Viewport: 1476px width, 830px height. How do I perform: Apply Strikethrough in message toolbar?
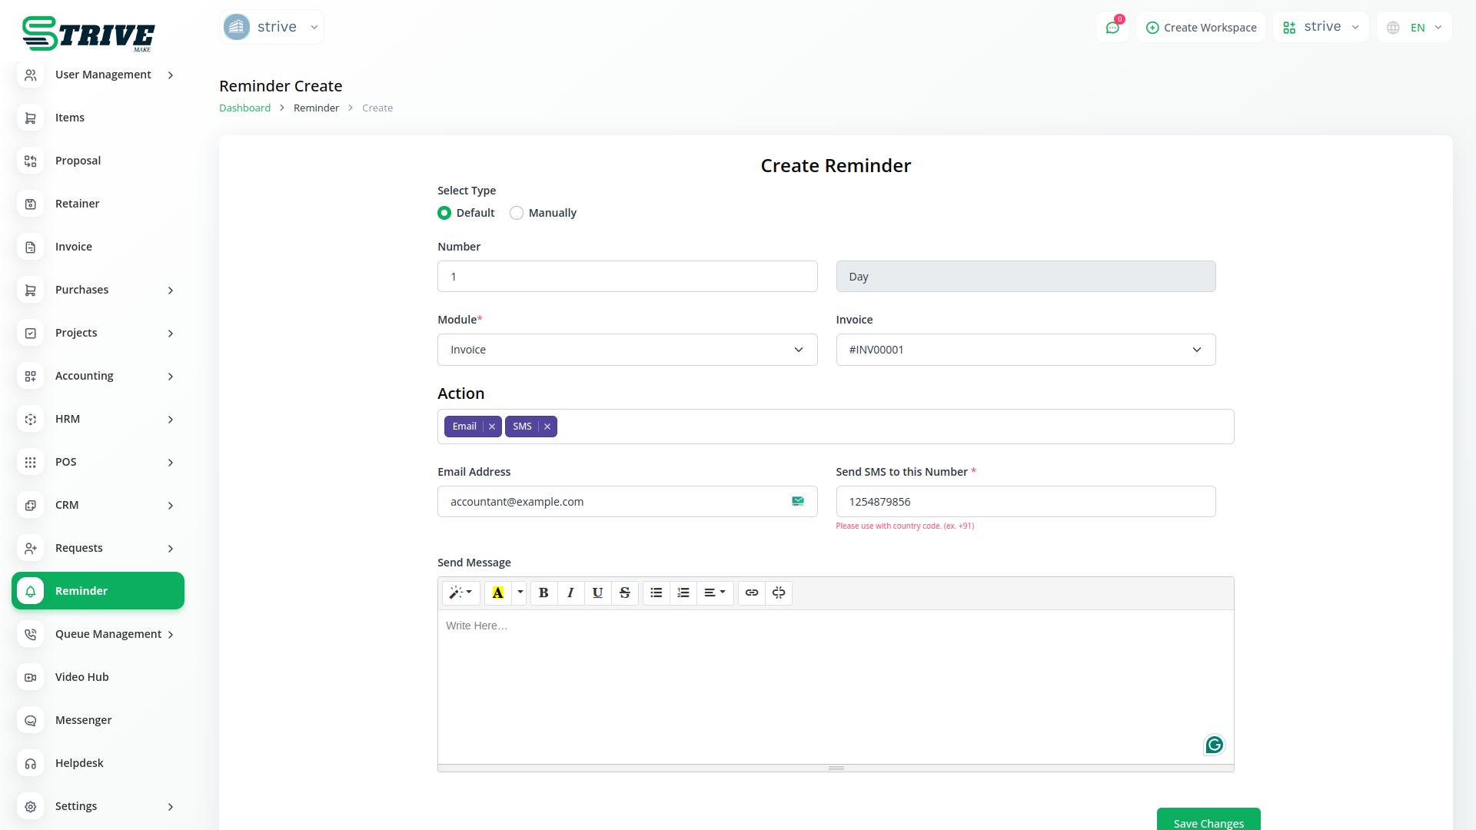point(624,593)
